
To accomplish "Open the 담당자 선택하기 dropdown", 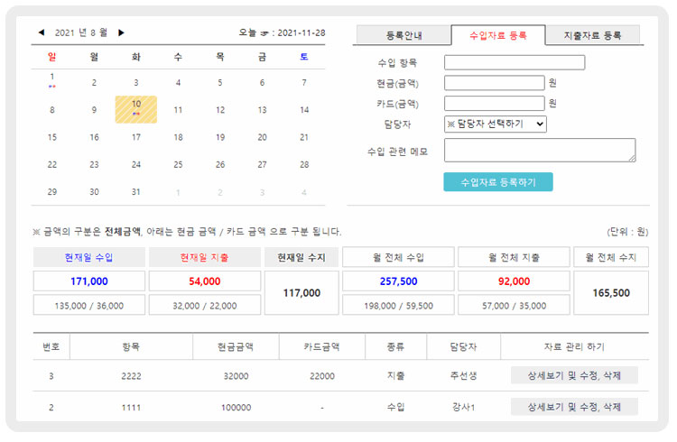I will click(496, 124).
